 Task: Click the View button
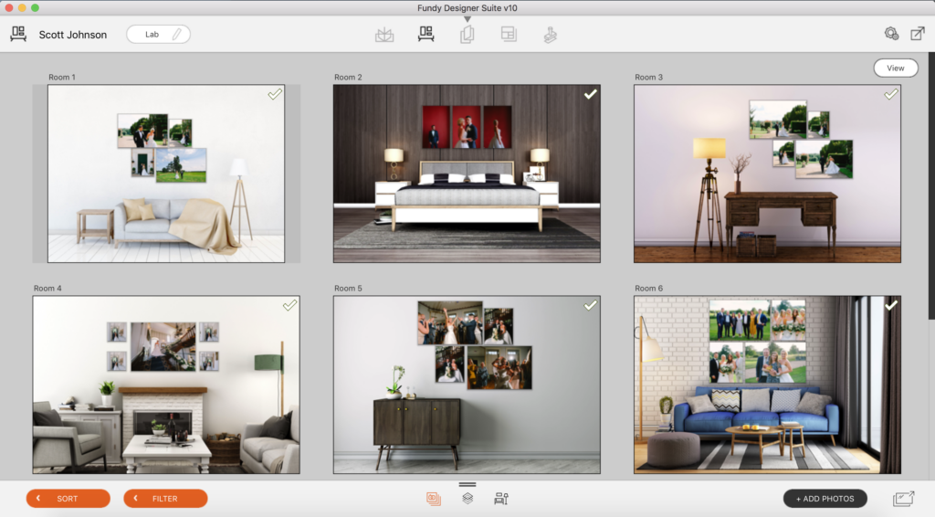[x=895, y=68]
